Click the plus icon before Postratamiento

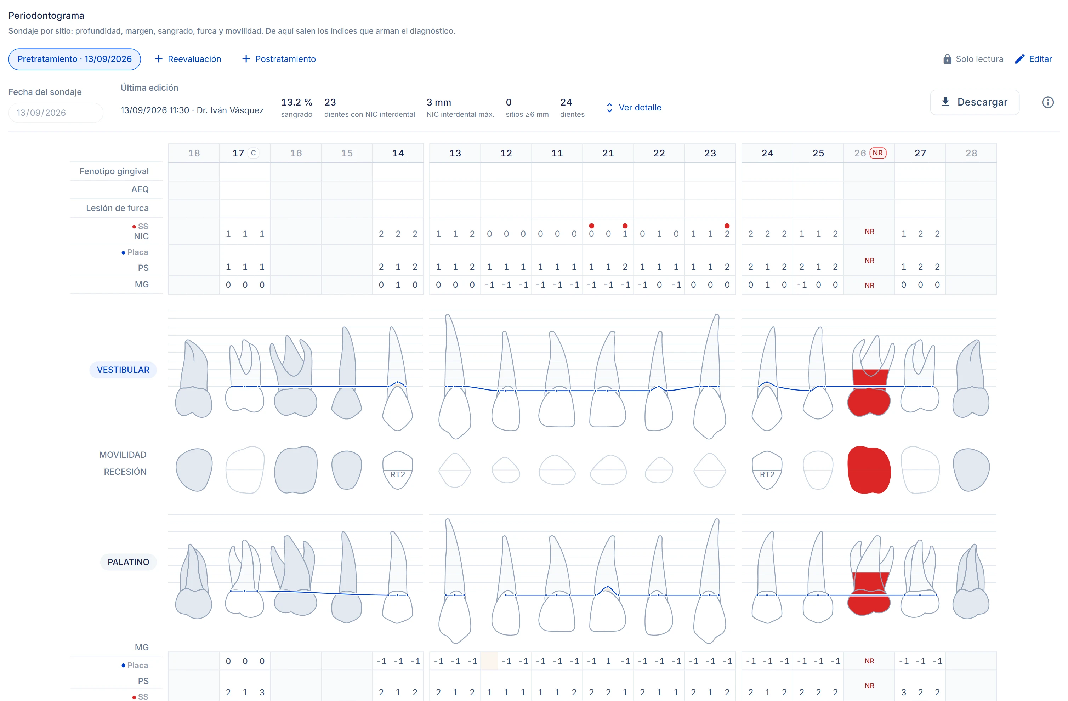tap(246, 59)
